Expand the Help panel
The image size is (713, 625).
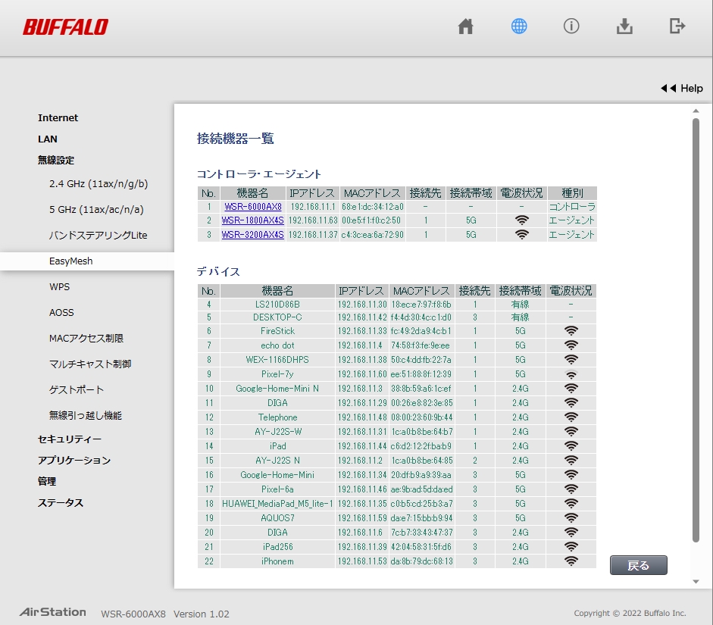(681, 88)
